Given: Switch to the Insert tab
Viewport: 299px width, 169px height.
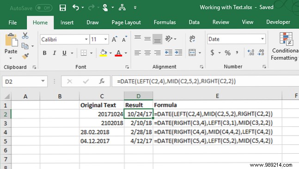Looking at the screenshot, I should pyautogui.click(x=67, y=23).
